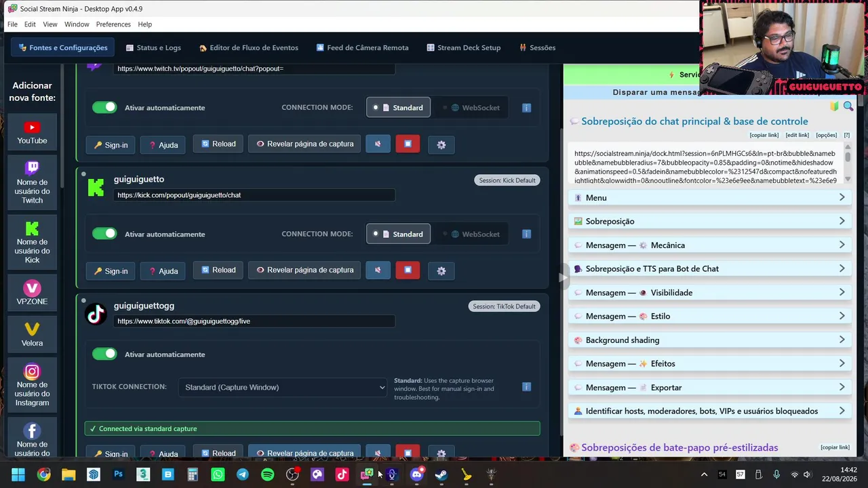Viewport: 868px width, 488px height.
Task: Switch to the Sessões tab
Action: click(x=537, y=48)
